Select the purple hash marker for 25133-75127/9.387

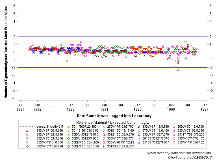click(x=104, y=146)
